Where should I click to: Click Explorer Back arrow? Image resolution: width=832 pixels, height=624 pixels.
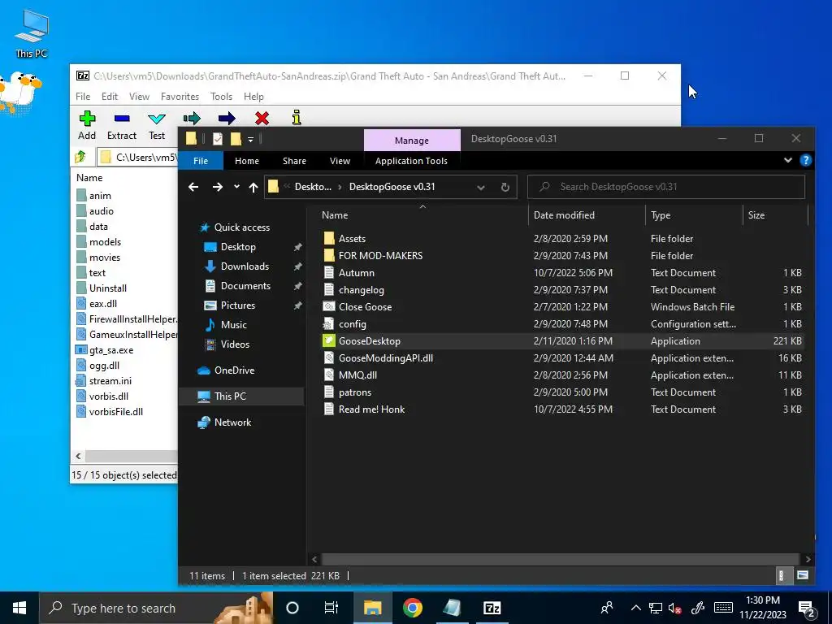click(193, 187)
